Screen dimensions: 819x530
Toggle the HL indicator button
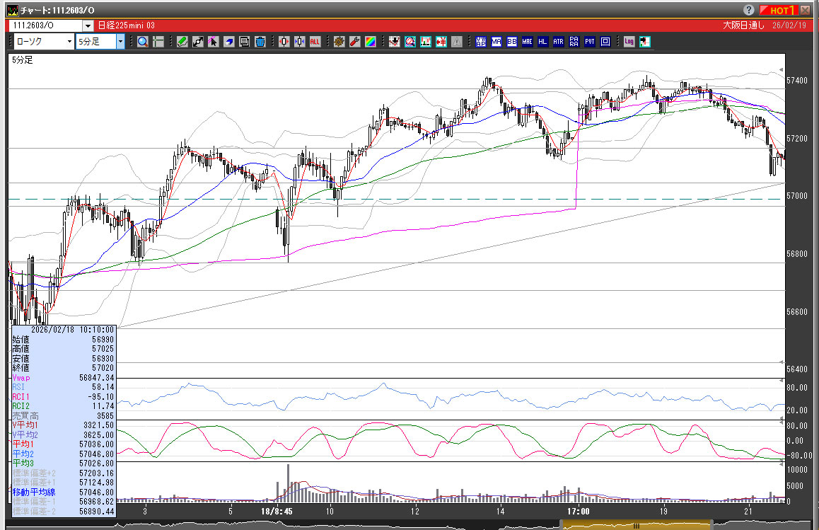(x=542, y=42)
